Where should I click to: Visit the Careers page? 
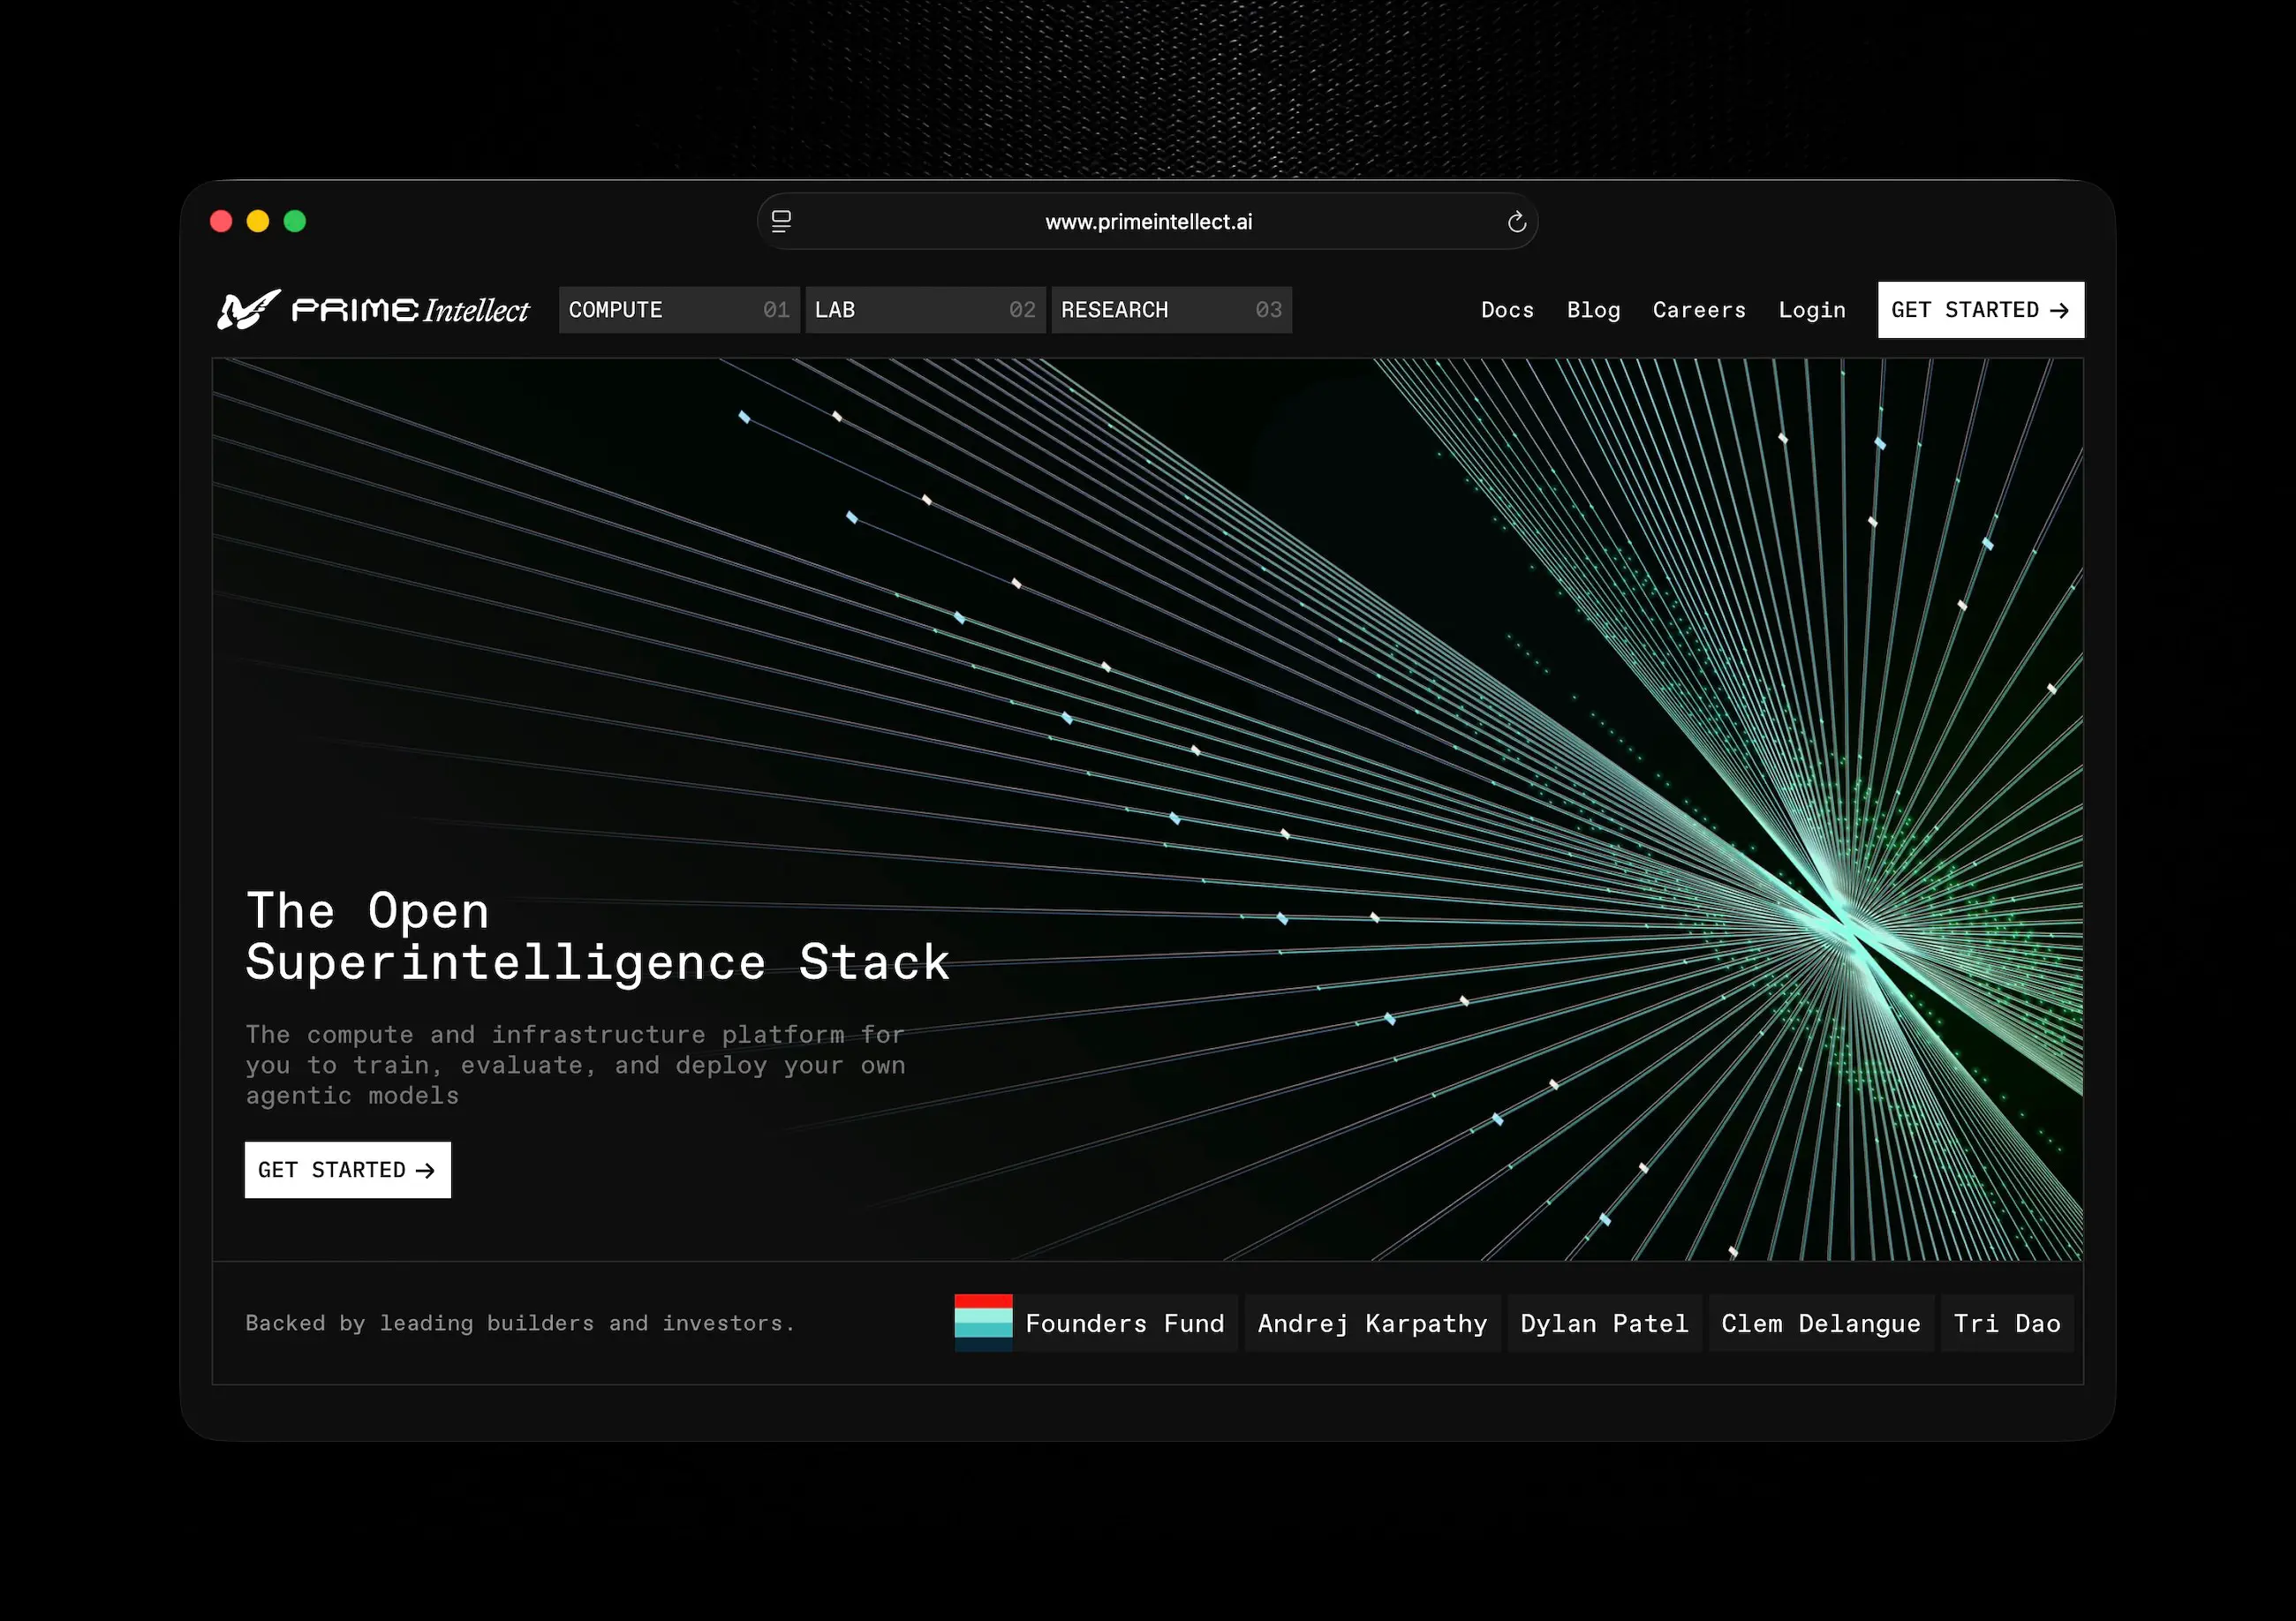pyautogui.click(x=1699, y=310)
